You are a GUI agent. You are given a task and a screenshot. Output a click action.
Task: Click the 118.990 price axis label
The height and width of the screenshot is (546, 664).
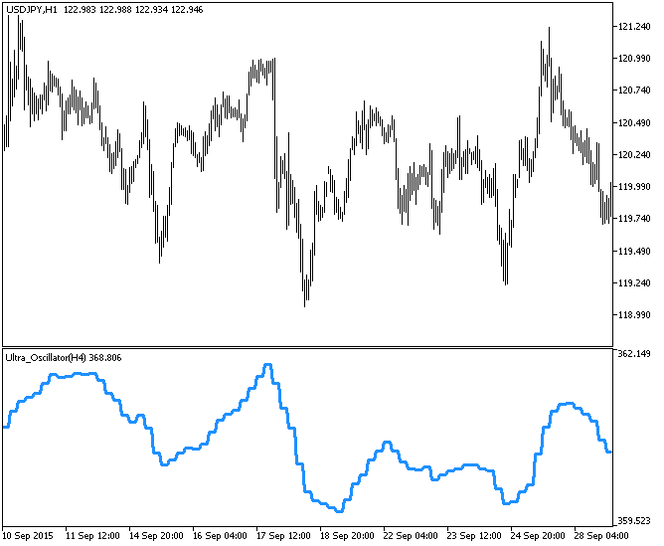tap(633, 315)
